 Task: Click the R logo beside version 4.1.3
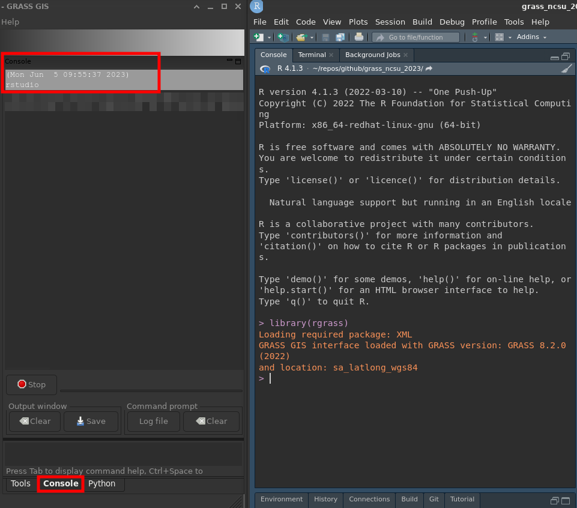265,69
